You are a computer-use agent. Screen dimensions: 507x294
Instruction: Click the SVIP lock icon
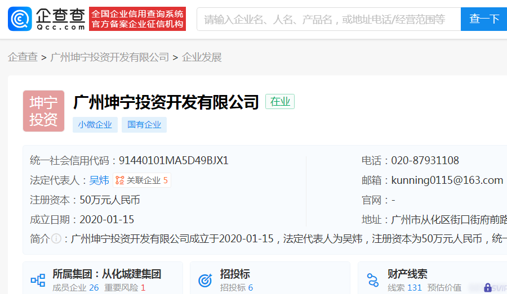click(x=488, y=288)
